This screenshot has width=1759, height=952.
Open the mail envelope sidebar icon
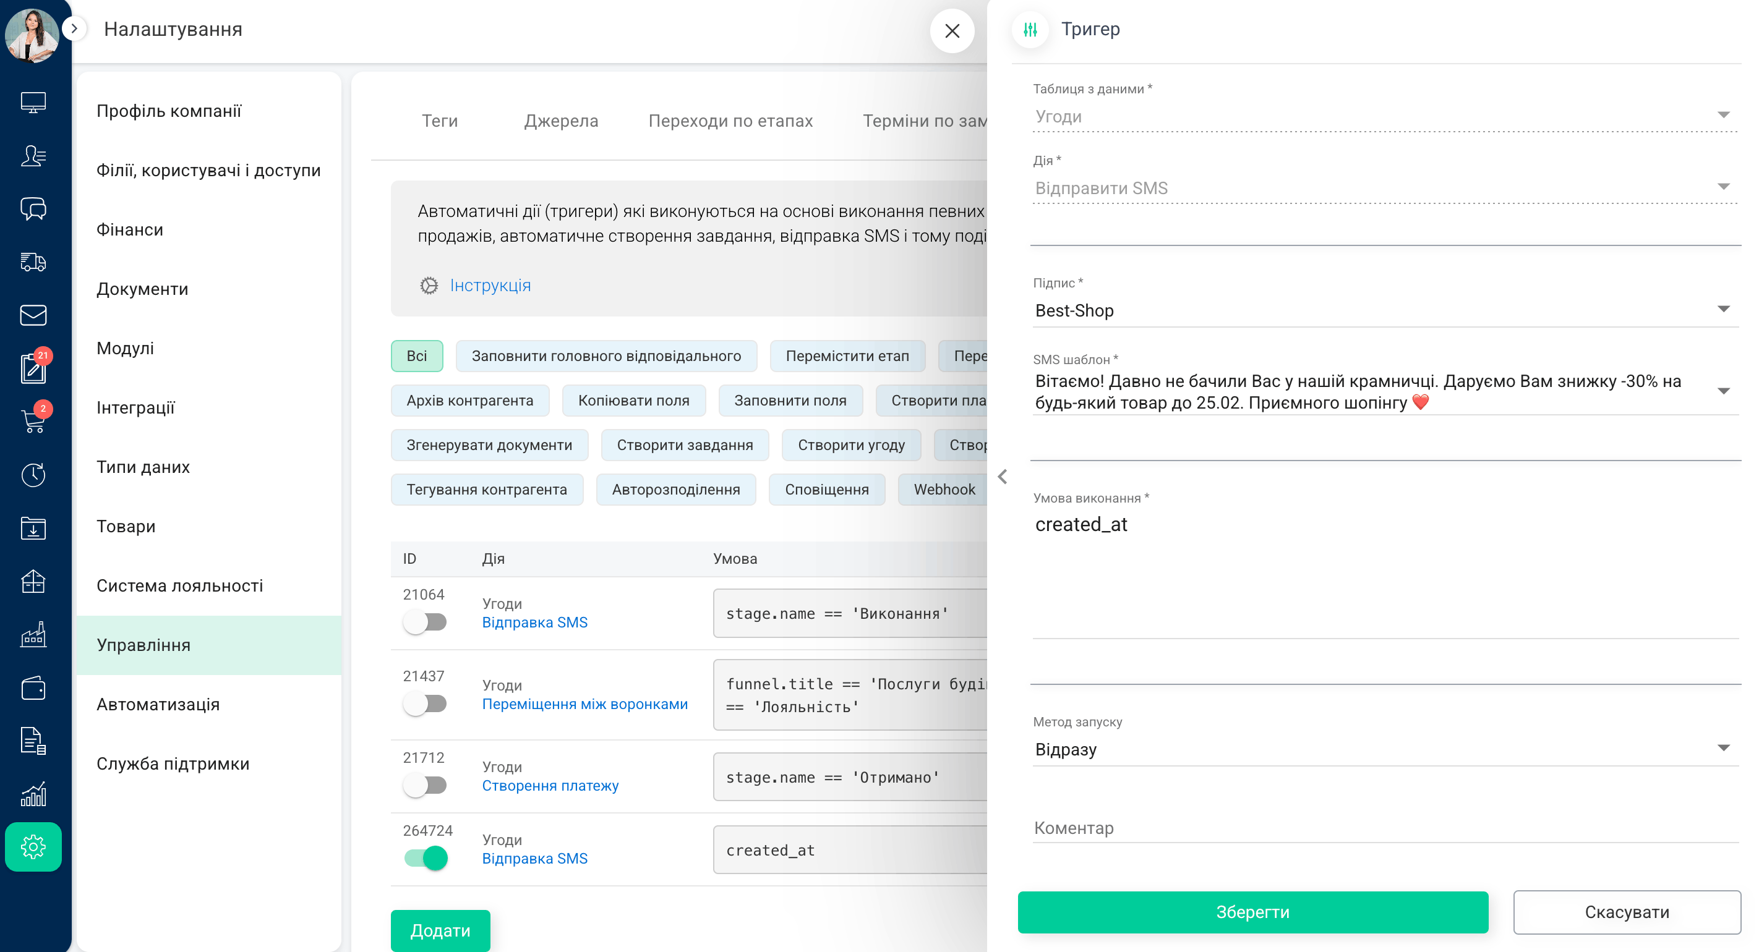click(33, 315)
